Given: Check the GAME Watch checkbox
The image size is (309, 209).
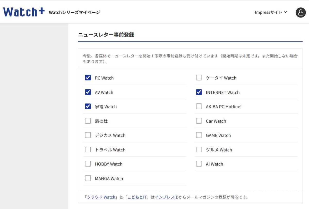Looking at the screenshot, I should [x=199, y=135].
